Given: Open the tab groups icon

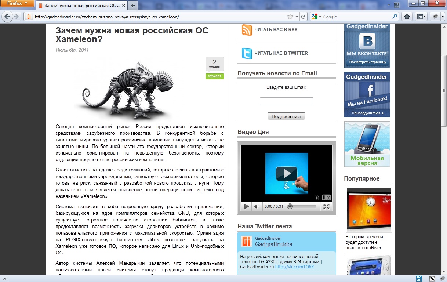Looking at the screenshot, I should click(x=396, y=6).
